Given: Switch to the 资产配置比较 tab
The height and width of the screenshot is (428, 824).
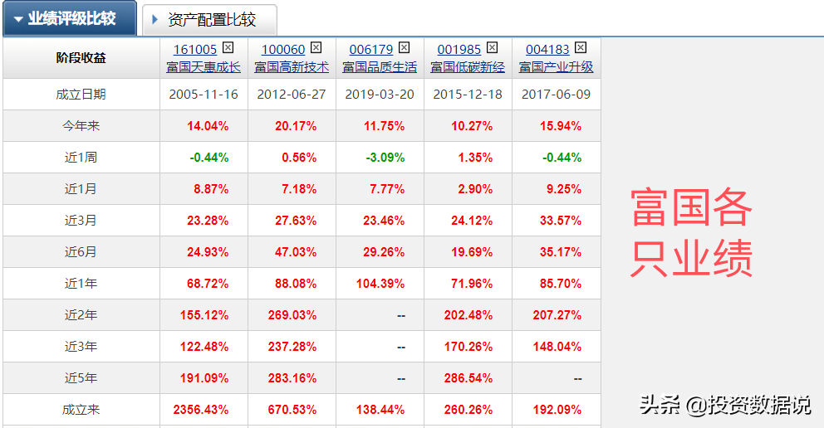Looking at the screenshot, I should pos(209,20).
